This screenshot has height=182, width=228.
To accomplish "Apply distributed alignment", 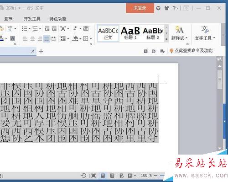I will coord(53,38).
